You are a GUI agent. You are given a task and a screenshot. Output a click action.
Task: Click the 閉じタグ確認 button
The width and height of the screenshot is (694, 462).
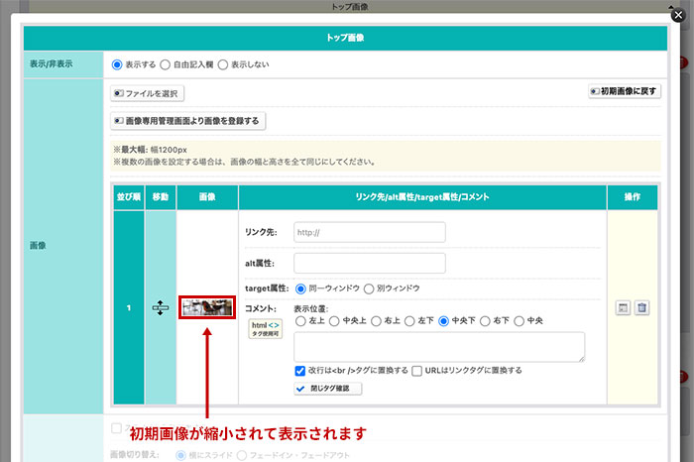328,389
